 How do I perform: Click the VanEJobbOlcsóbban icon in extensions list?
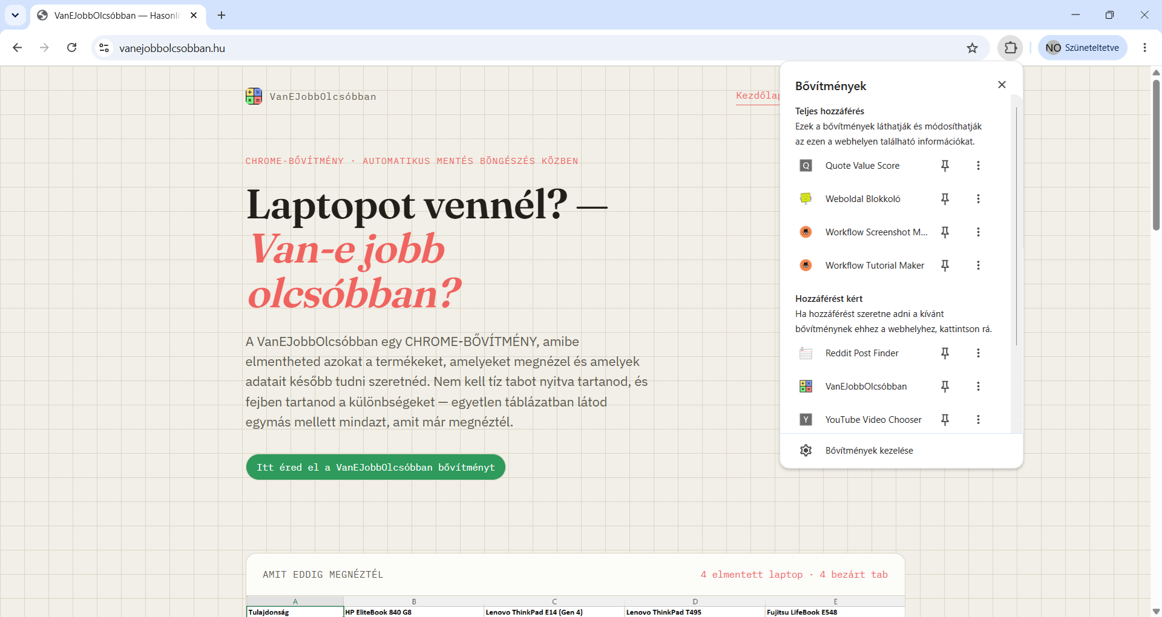pyautogui.click(x=806, y=387)
